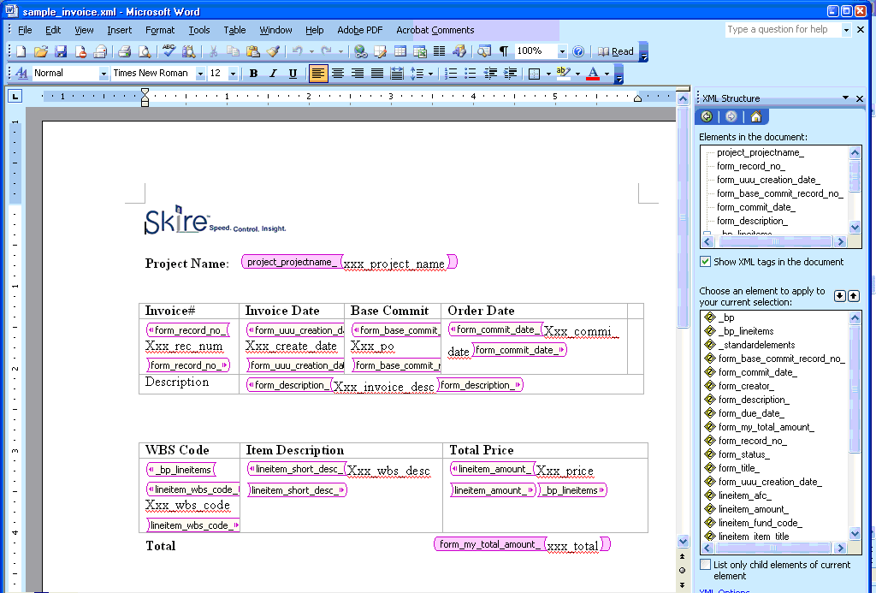The height and width of the screenshot is (593, 876).
Task: Click the Back arrow in XML Structure pane
Action: coord(706,116)
